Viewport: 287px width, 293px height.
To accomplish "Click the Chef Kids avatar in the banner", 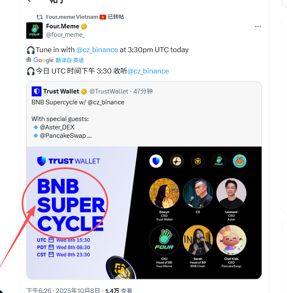I will pyautogui.click(x=231, y=240).
